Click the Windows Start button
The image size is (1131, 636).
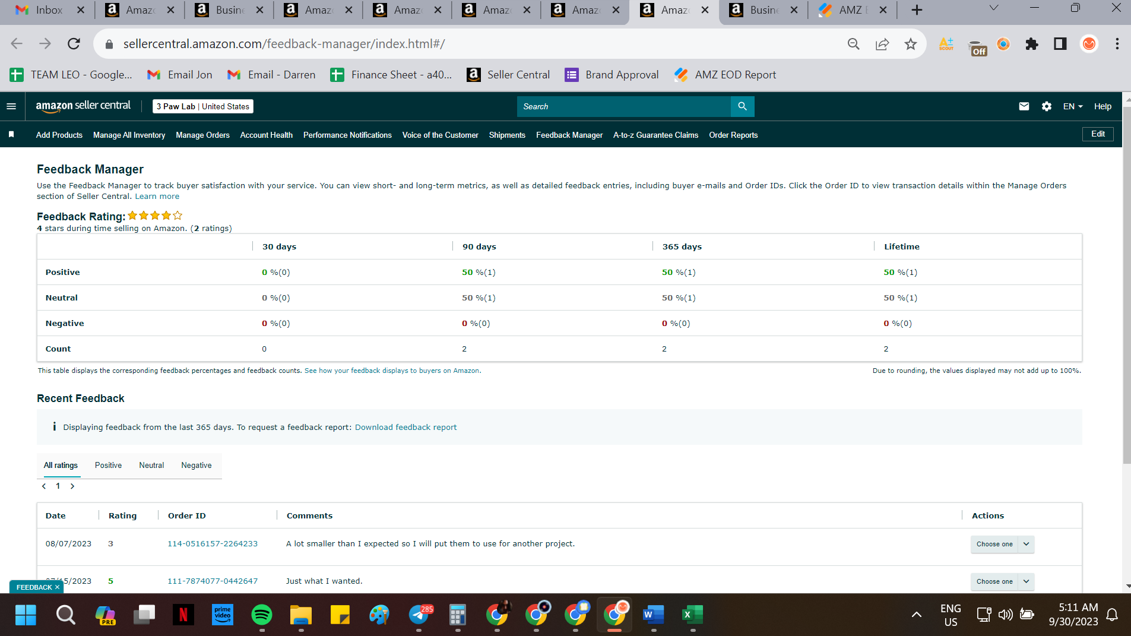pos(26,615)
